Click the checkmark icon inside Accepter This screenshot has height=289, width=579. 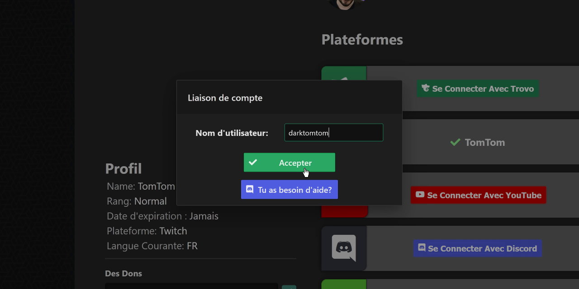(253, 163)
